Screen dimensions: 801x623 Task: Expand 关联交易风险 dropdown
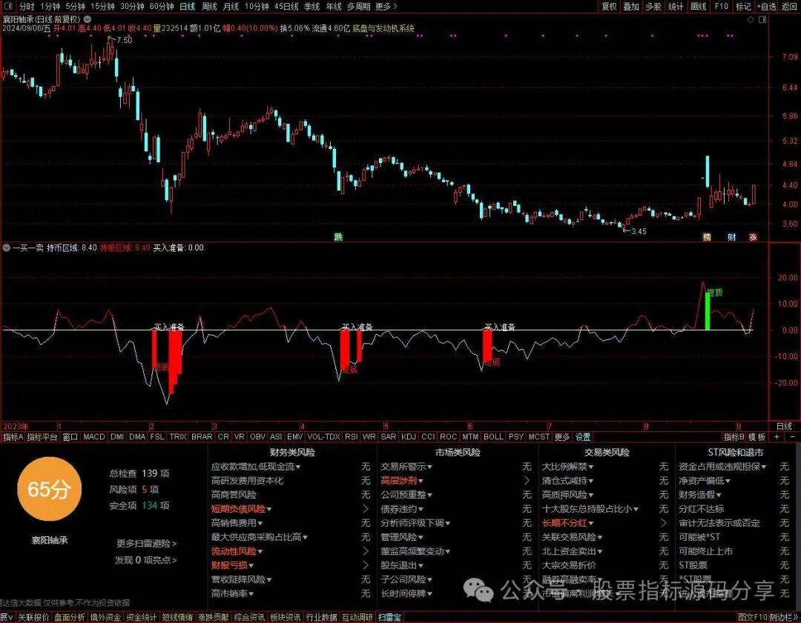572,537
